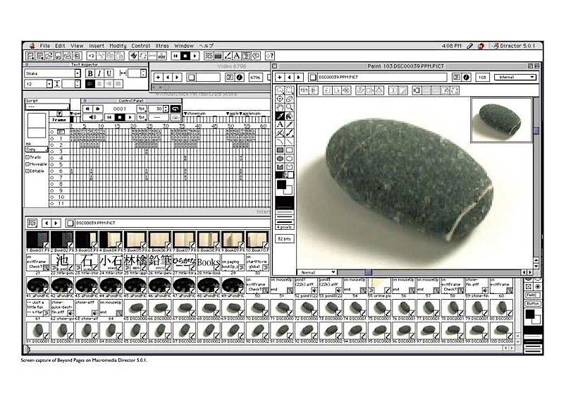The width and height of the screenshot is (566, 397).
Task: Click Play in the main toolbar
Action: point(195,56)
